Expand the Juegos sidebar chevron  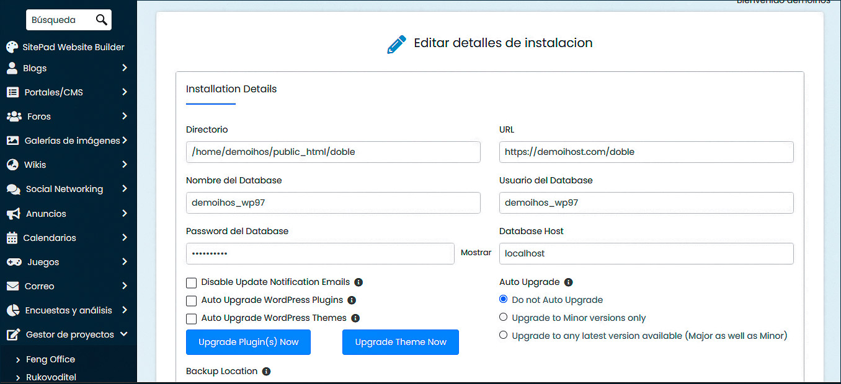[128, 261]
